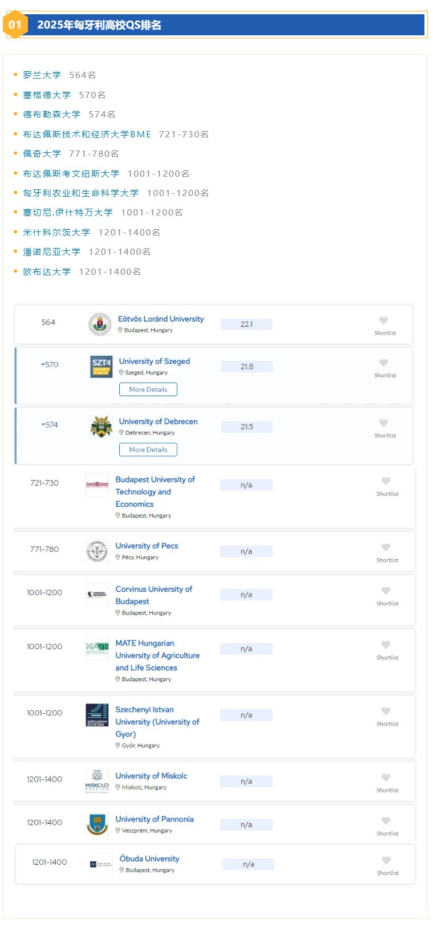Click rank =570 in ranking table

(50, 365)
